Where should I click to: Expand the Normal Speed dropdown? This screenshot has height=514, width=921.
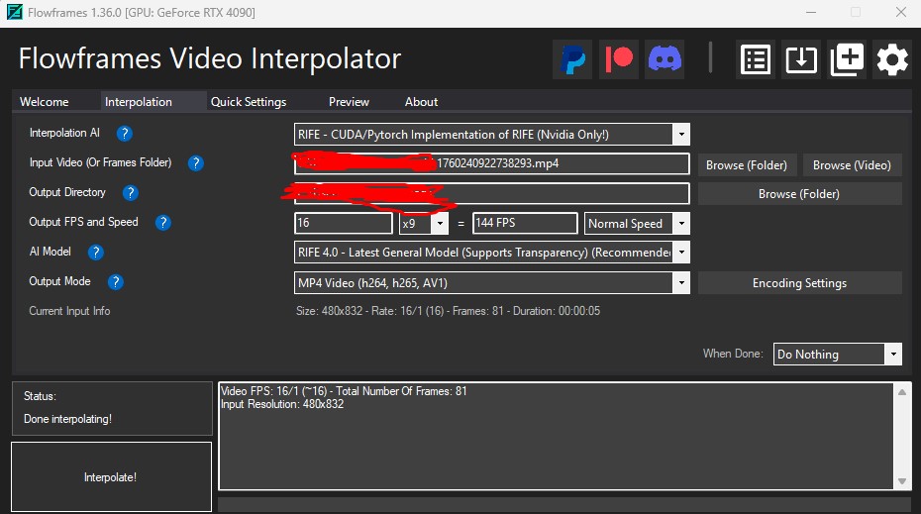point(681,223)
